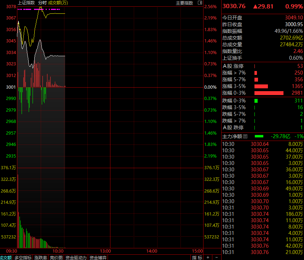
Task: Select the tick row 3030.69 49.00万
Action: coord(263,189)
